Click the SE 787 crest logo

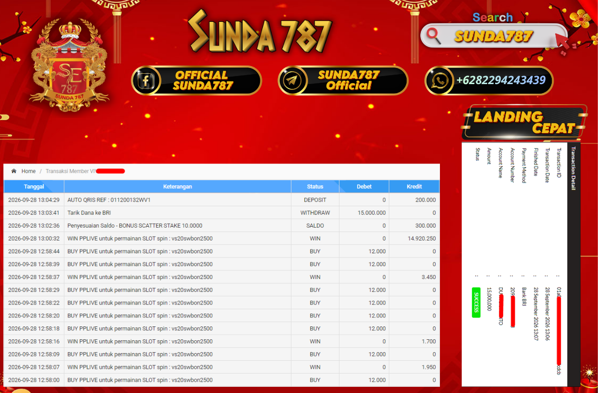tap(69, 65)
